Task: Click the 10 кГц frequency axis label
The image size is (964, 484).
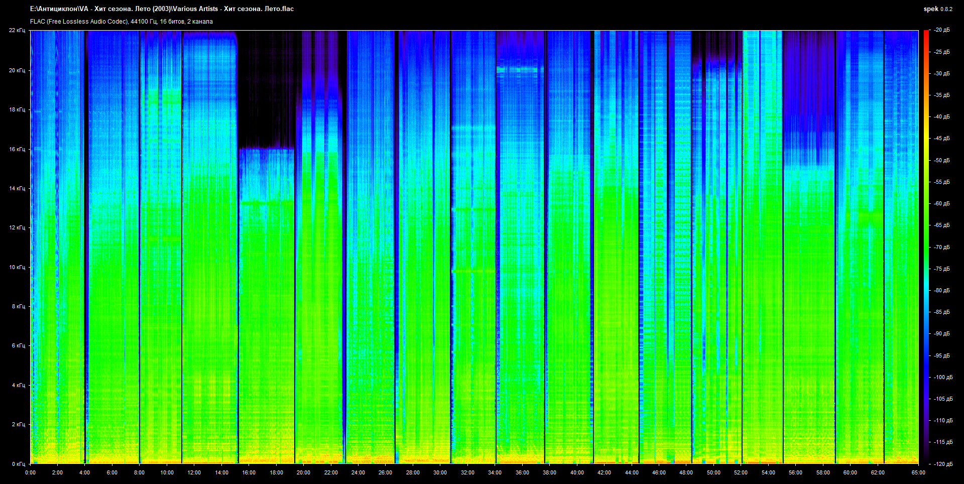Action: pos(17,267)
